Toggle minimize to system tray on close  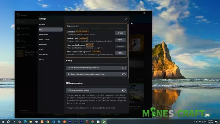[123, 74]
